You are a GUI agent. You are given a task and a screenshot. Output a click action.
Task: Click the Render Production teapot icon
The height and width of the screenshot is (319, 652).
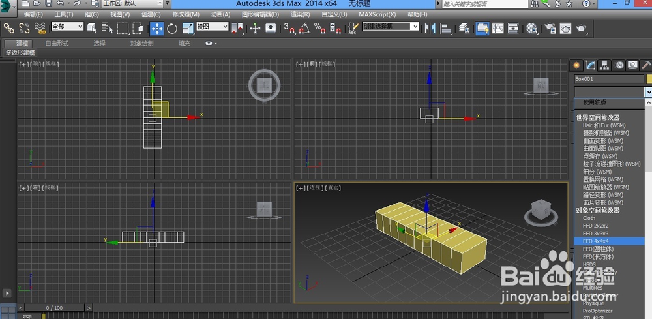(x=581, y=28)
